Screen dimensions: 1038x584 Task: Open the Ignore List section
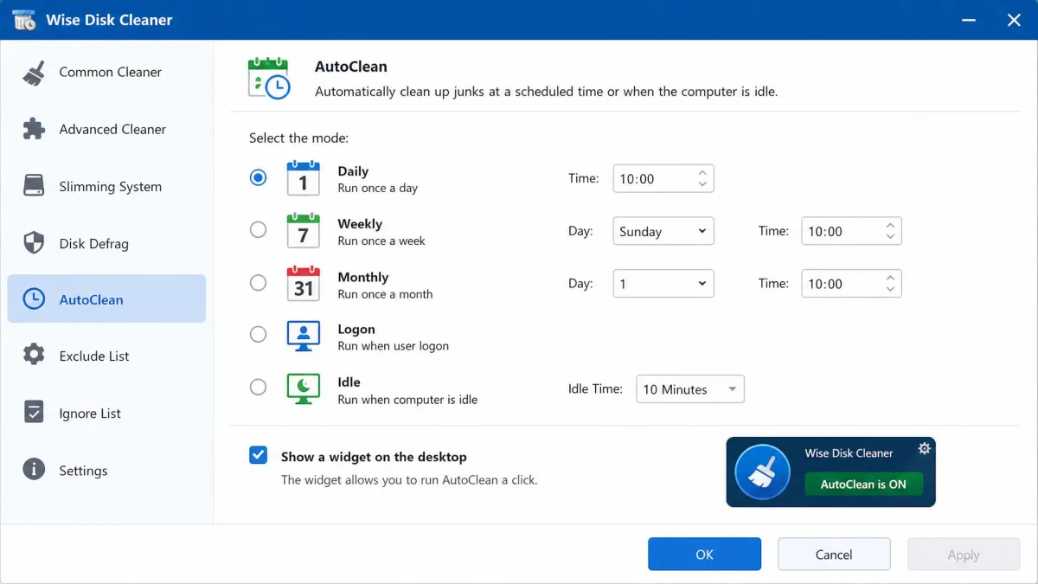tap(106, 413)
